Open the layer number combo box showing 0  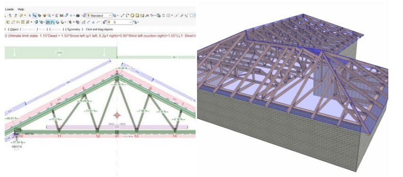120,22
